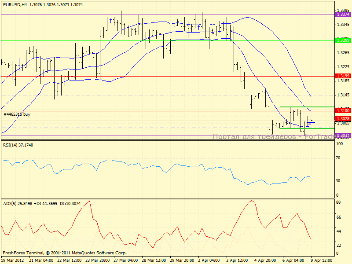Click the red ADX peak near 23 Mar
352x264 pixels.
[89, 202]
